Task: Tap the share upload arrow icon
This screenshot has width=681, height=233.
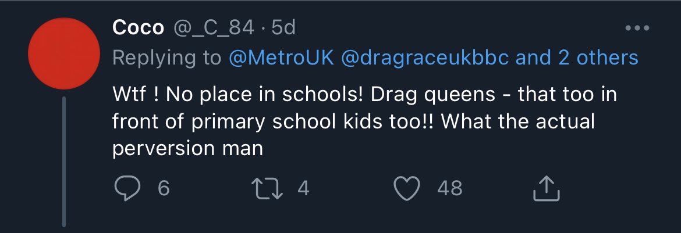Action: [547, 188]
